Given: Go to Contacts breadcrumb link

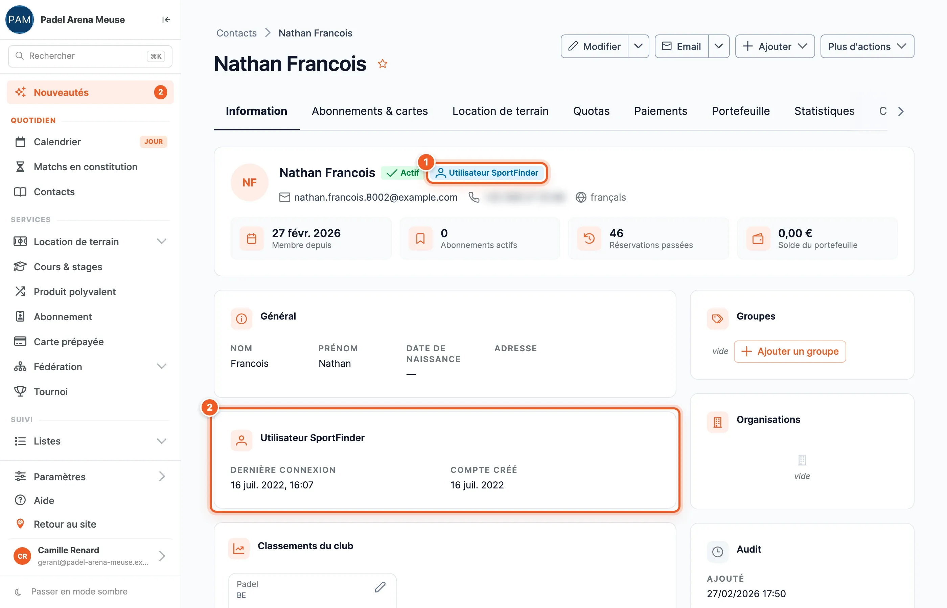Looking at the screenshot, I should [x=236, y=33].
